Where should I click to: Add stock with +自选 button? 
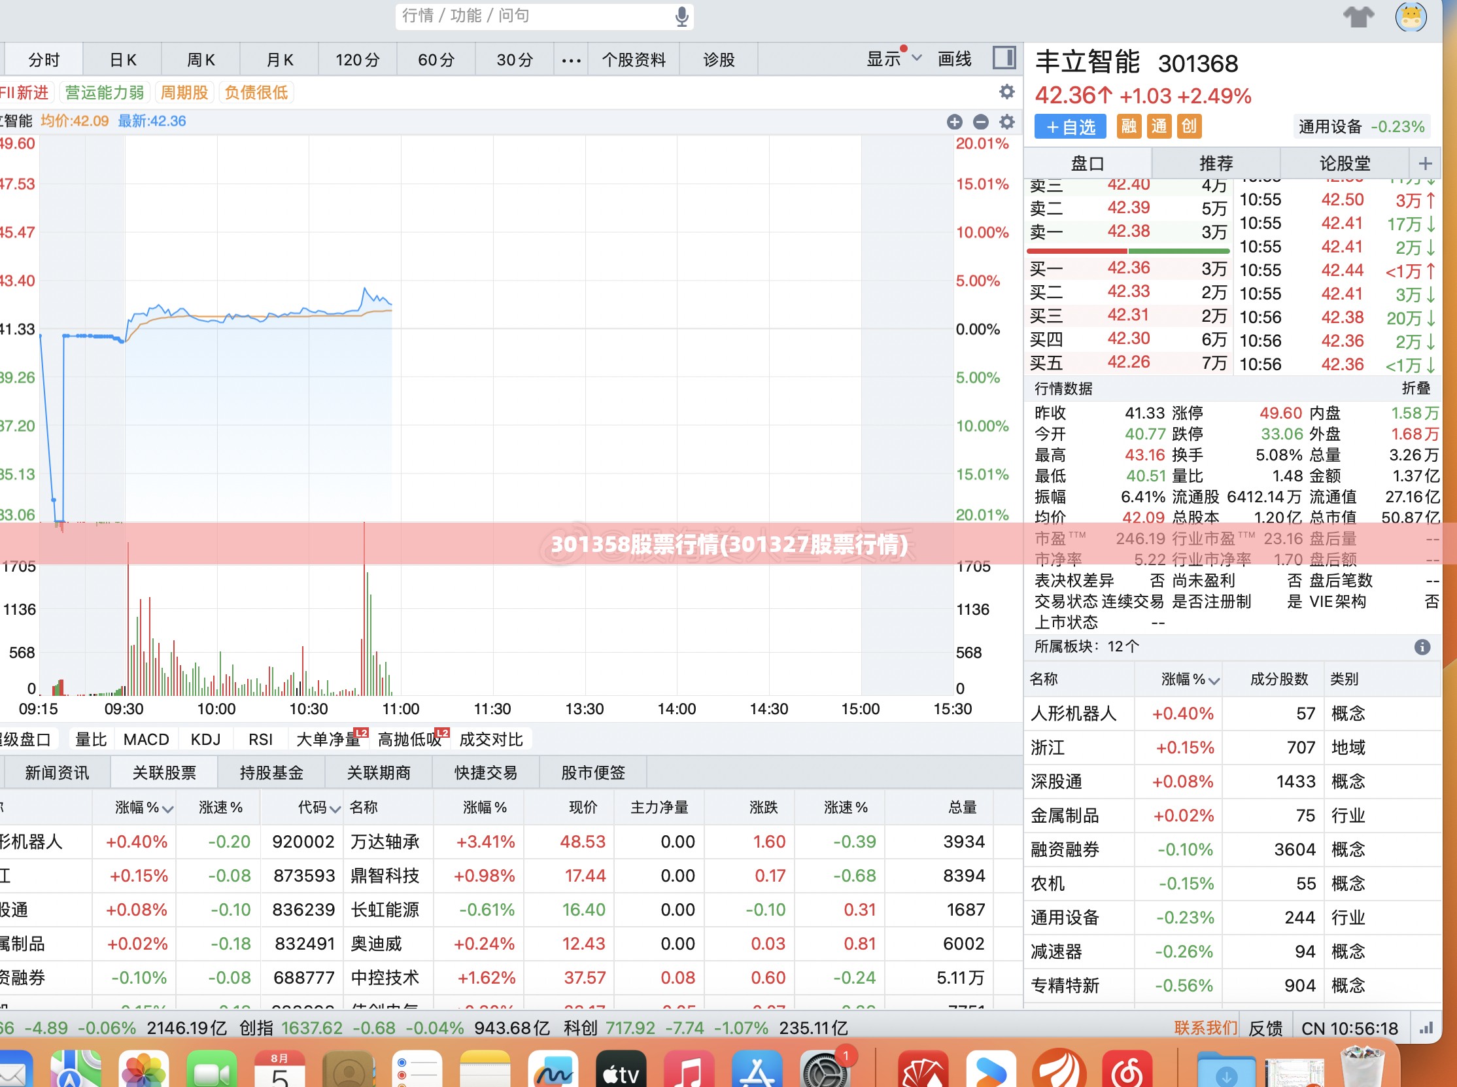click(1071, 126)
